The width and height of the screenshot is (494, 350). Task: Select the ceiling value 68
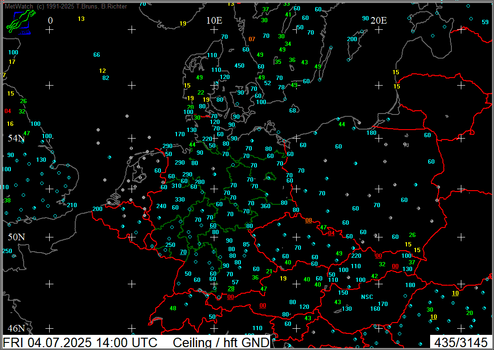click(293, 110)
